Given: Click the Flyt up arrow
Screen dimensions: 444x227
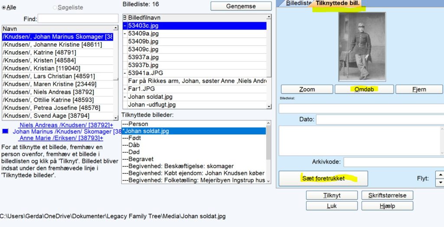Looking at the screenshot, I should point(440,175).
